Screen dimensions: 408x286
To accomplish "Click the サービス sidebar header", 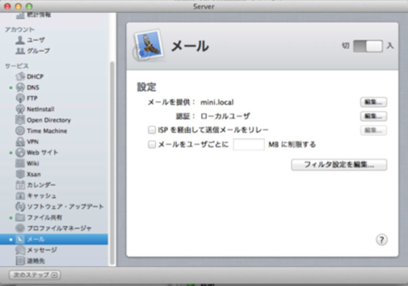I will 17,66.
